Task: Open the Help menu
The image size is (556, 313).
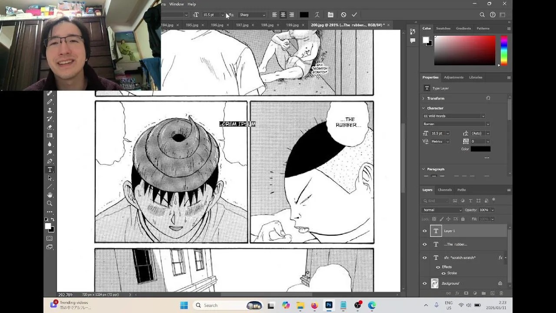Action: coord(192,4)
